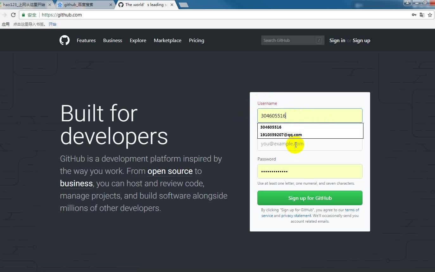
Task: Follow the business link in description
Action: coord(76,183)
